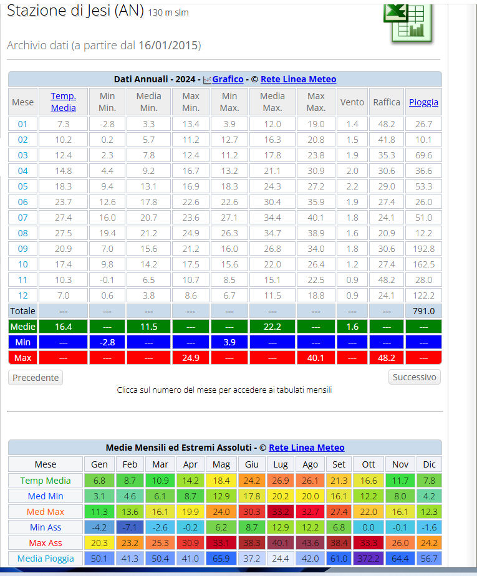Click the red Max row label
This screenshot has width=477, height=576.
[x=22, y=358]
